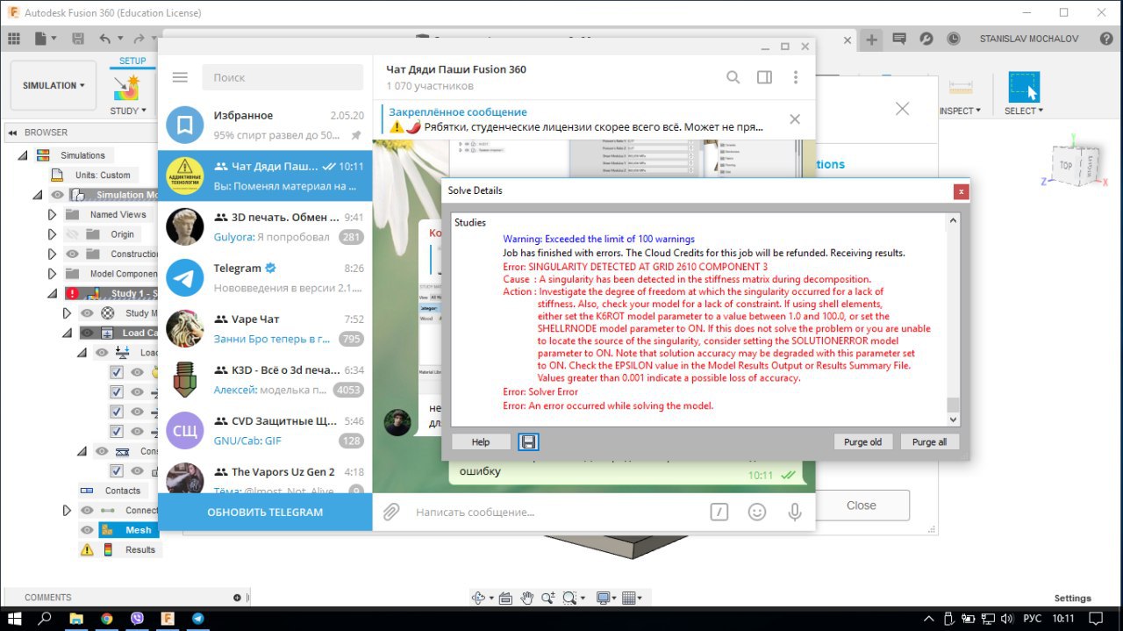Add a comment with plus icon

(237, 598)
